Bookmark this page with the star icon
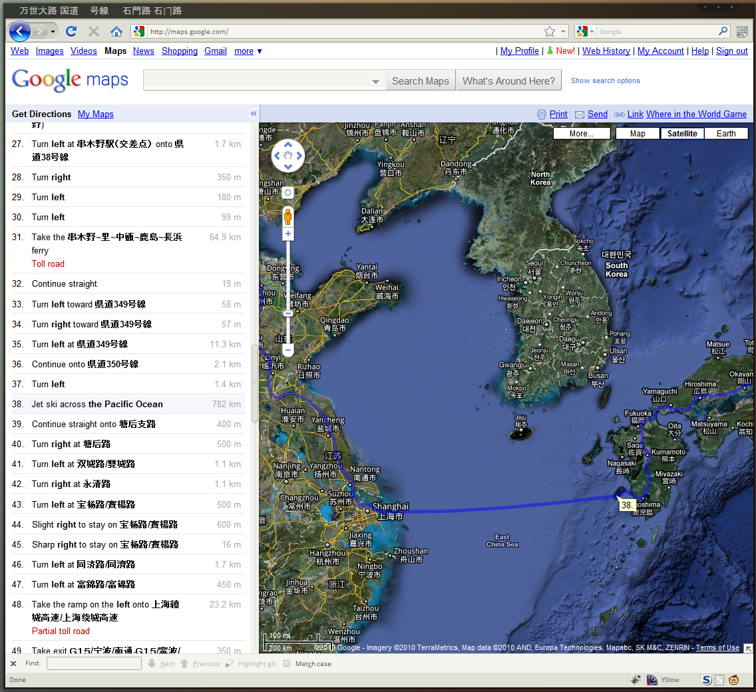Viewport: 756px width, 692px height. [x=550, y=31]
